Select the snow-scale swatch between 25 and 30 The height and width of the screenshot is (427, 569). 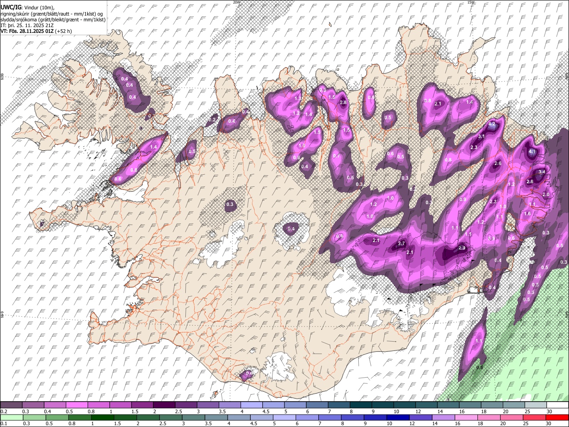(x=537, y=405)
